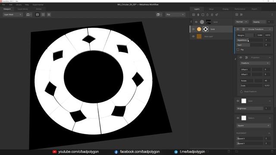The height and width of the screenshot is (155, 276).
Task: Open the Edit menu
Action: pos(11,5)
